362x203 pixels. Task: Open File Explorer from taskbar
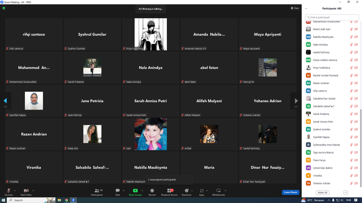(59, 200)
